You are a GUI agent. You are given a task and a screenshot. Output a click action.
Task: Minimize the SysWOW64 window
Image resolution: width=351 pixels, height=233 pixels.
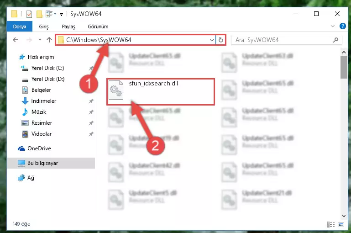[x=296, y=14]
